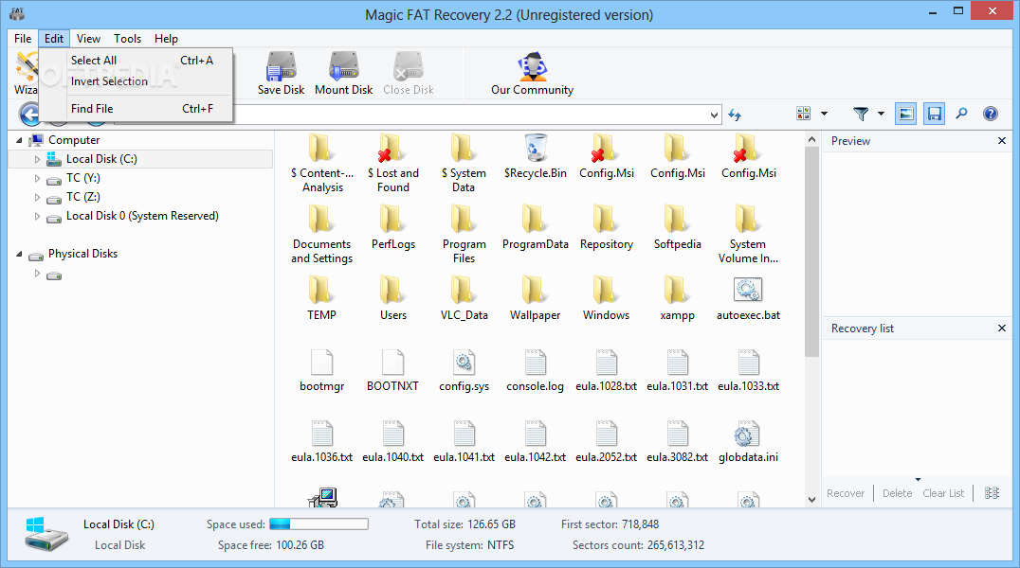Click the blue help question icon
1020x568 pixels.
pyautogui.click(x=990, y=114)
